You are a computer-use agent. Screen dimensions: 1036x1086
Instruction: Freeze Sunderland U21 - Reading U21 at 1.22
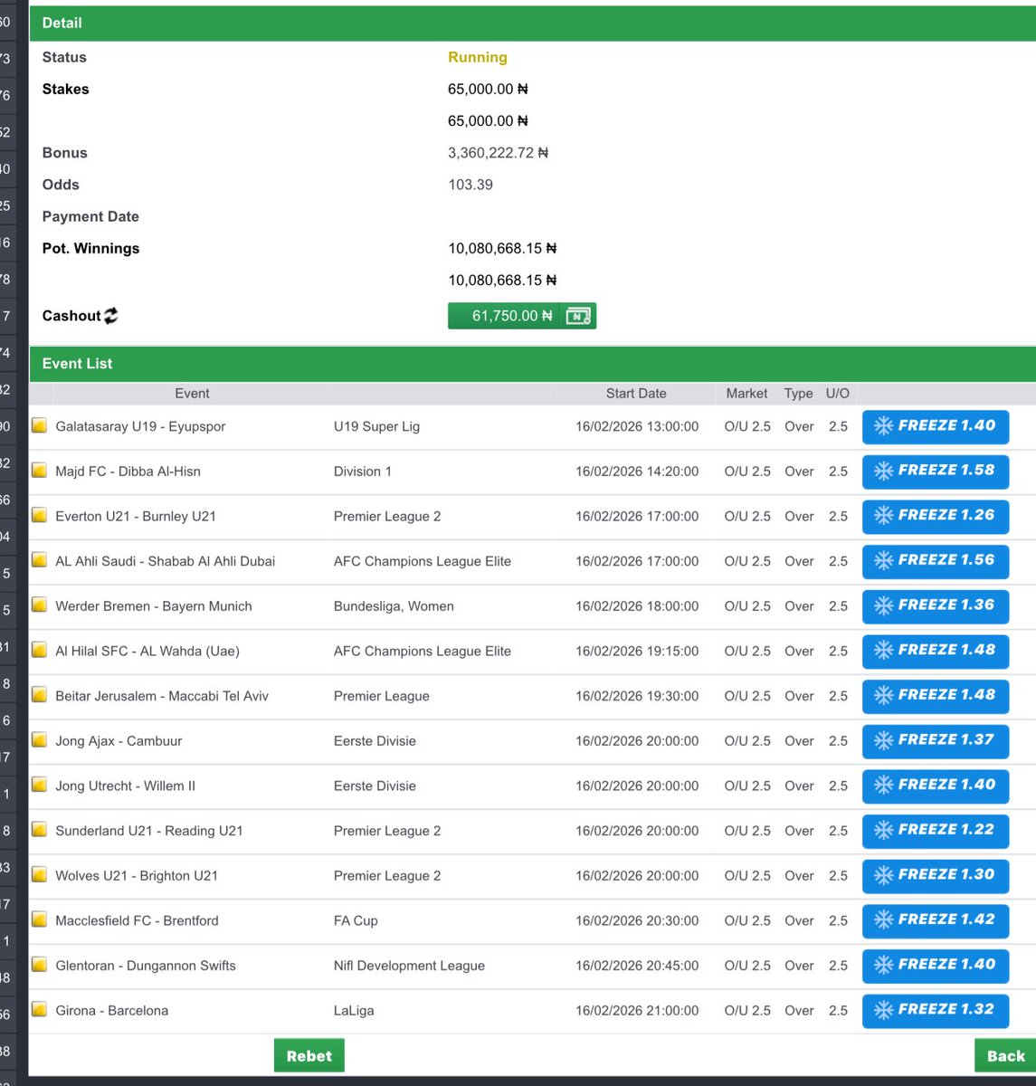tap(936, 831)
